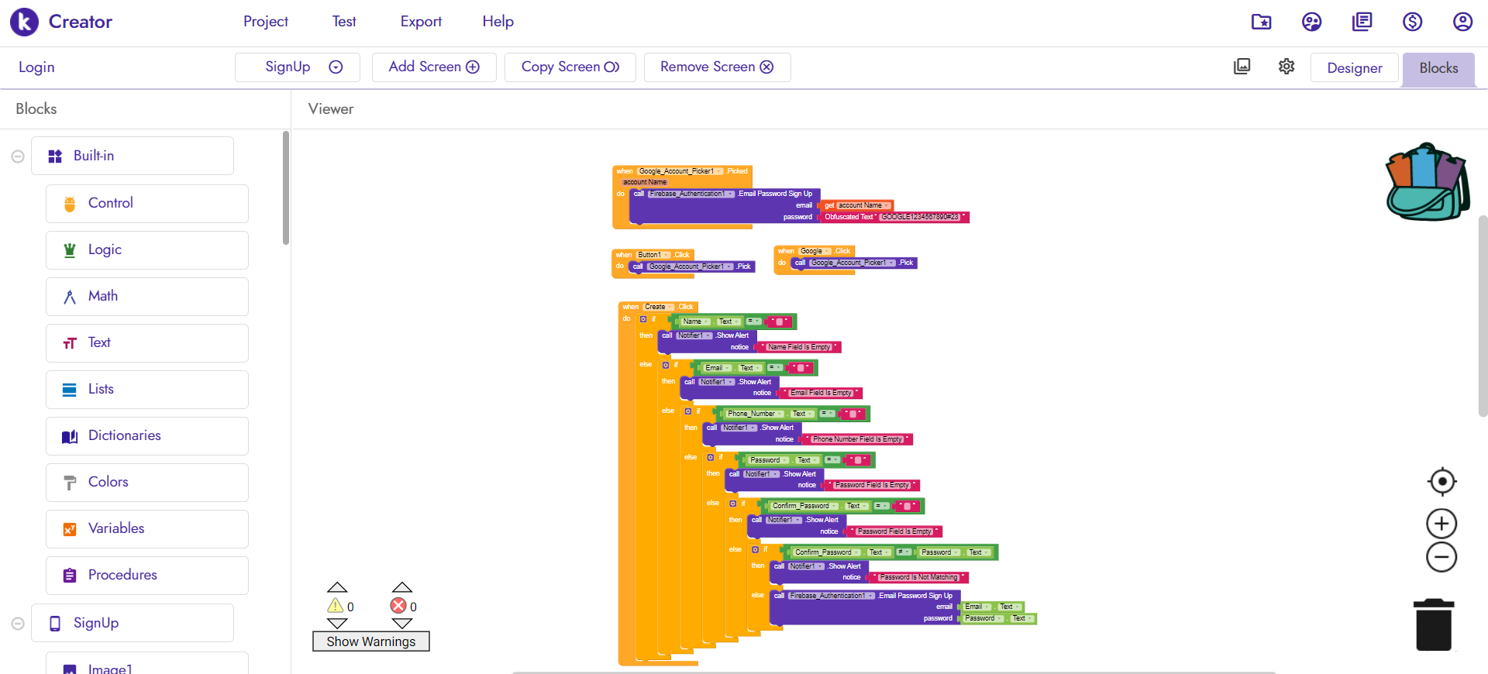Zoom in the blocks workspace
The width and height of the screenshot is (1488, 674).
pos(1441,524)
